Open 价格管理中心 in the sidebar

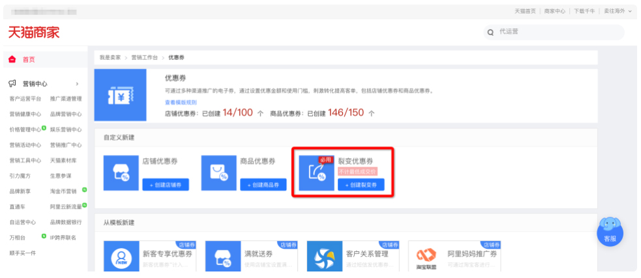(x=25, y=130)
